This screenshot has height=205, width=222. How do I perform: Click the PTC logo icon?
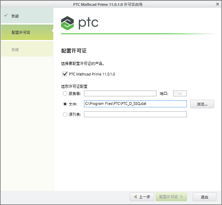click(67, 23)
